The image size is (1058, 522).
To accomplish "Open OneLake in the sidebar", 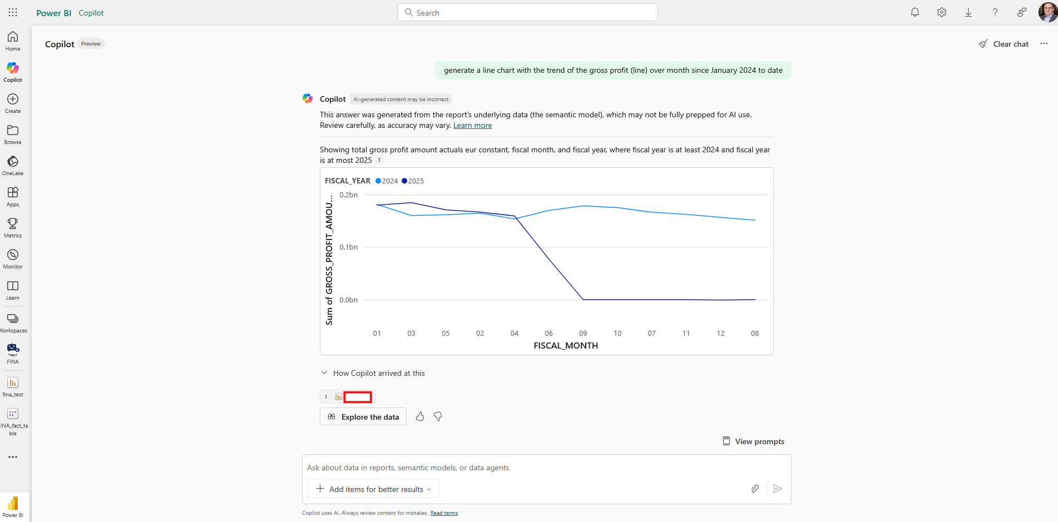I will 13,166.
